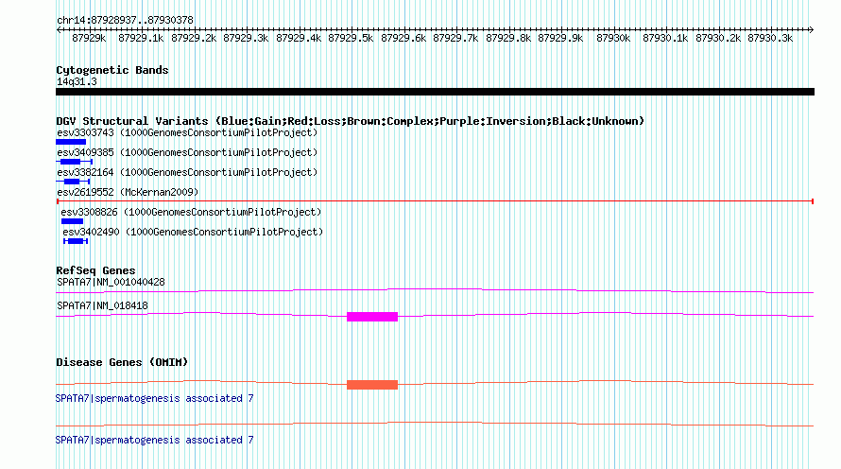This screenshot has height=469, width=841.
Task: Click the blue esv3308826 gain bar
Action: (72, 221)
